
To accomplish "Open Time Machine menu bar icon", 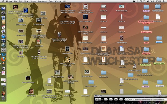I will tap(141, 1).
